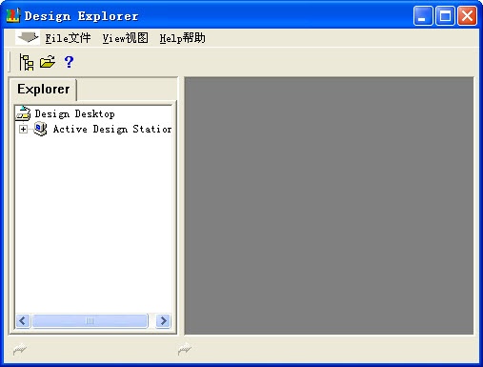Screen dimensions: 483x367
Task: Click the tree panel's right scroll arrow
Action: click(163, 320)
